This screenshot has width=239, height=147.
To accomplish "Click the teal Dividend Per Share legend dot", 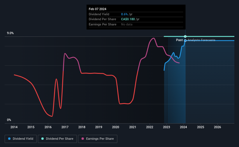I will click(x=43, y=139).
